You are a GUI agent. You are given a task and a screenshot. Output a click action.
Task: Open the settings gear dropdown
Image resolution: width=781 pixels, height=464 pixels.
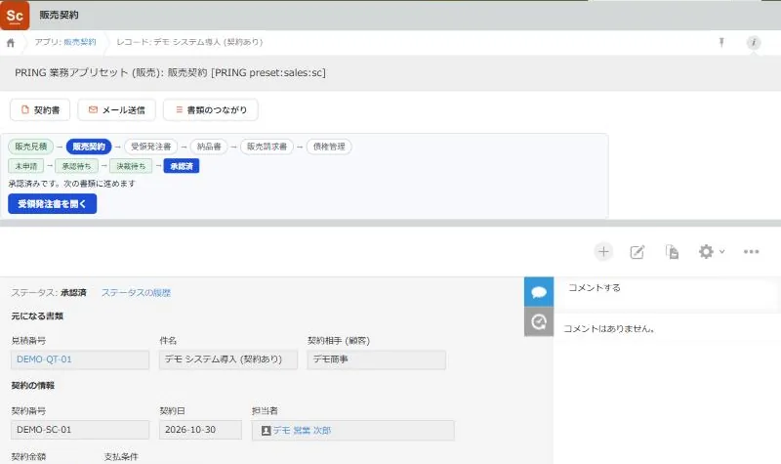712,252
